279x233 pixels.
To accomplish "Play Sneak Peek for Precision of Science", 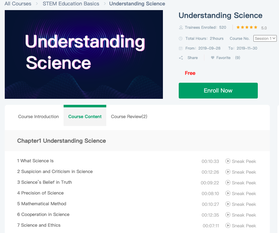I will coord(240,194).
